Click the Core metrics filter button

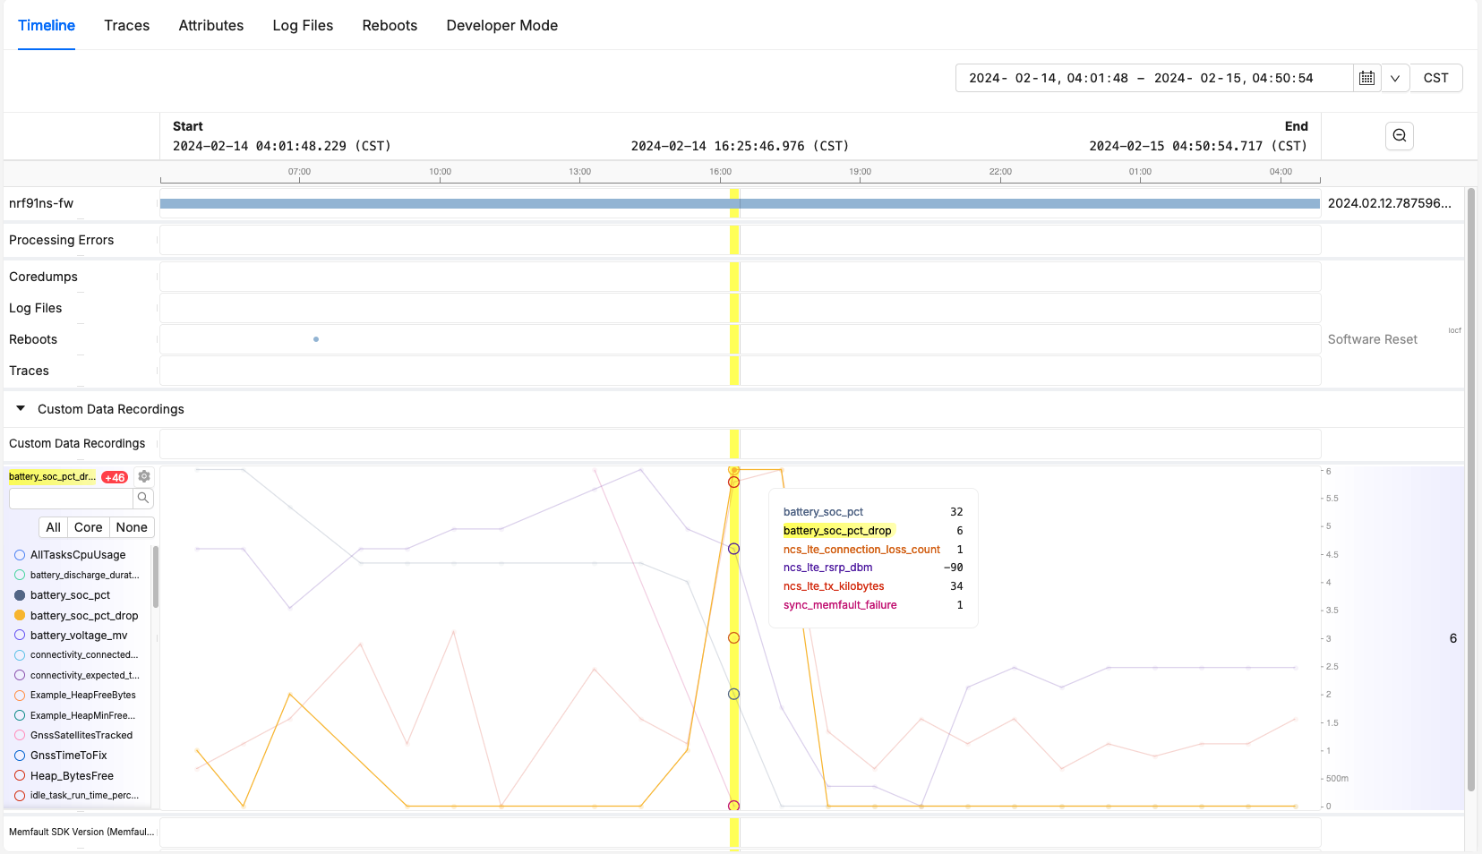[x=87, y=527]
